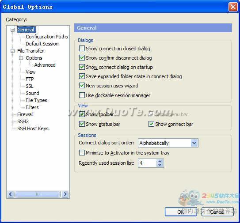The width and height of the screenshot is (240, 223).
Task: Click the Cancel button
Action: coord(217,212)
